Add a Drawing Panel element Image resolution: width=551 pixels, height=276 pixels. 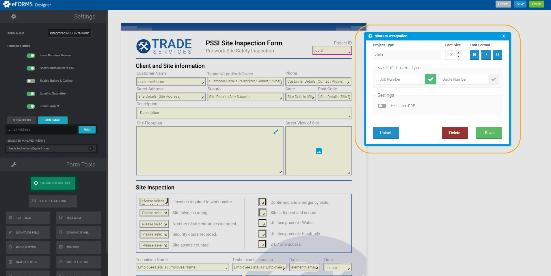tap(78, 232)
